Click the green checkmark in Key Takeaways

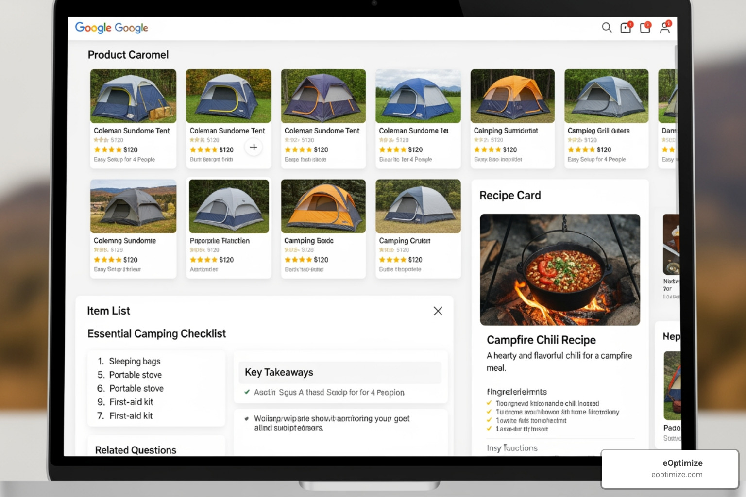coord(246,392)
